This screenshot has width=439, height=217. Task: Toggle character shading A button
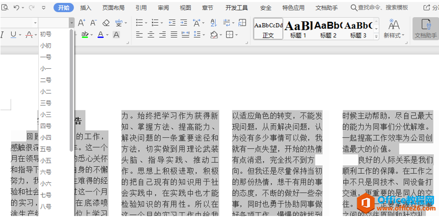[116, 35]
